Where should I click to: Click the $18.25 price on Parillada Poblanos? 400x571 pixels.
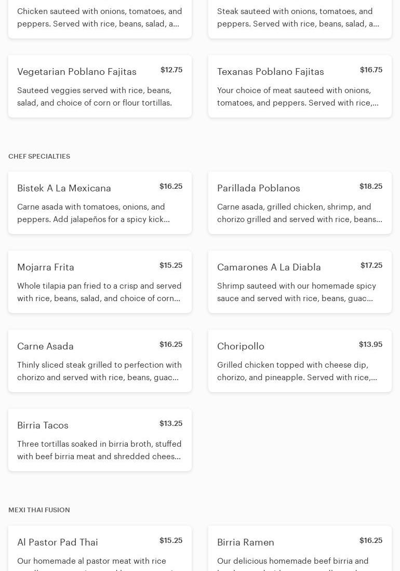(370, 186)
